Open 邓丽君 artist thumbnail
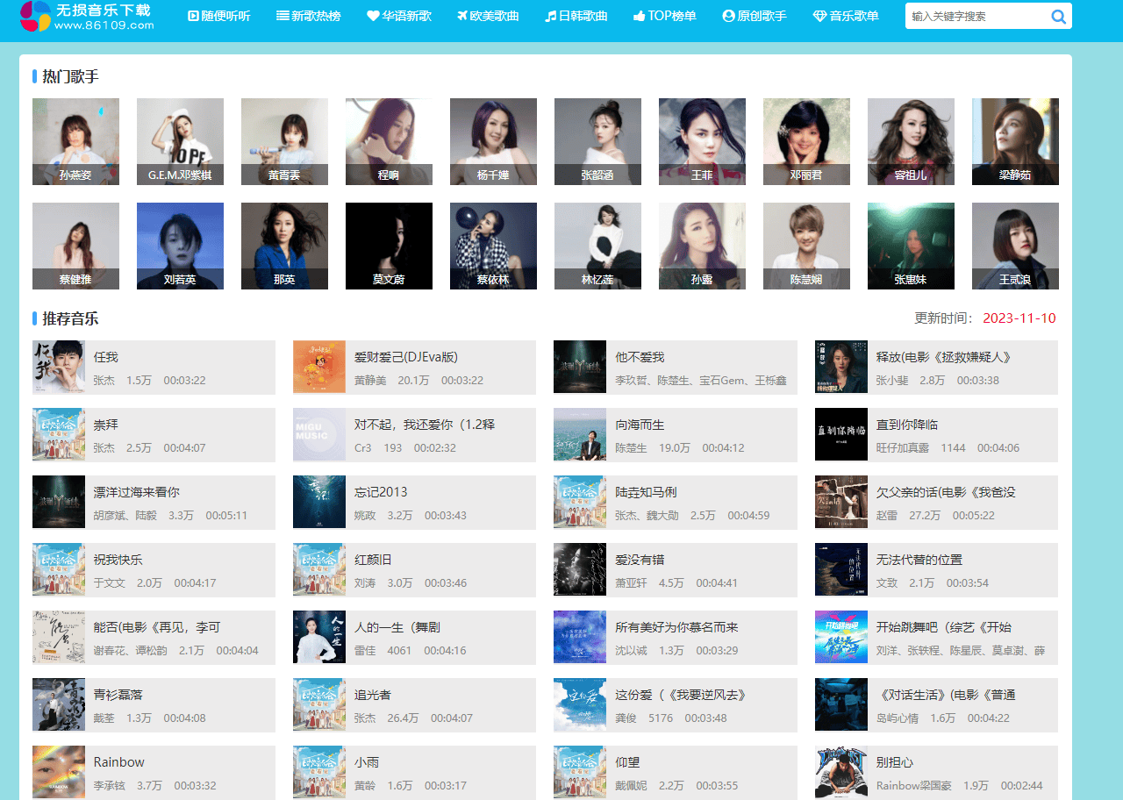Screen dimensions: 1123x800 806,140
